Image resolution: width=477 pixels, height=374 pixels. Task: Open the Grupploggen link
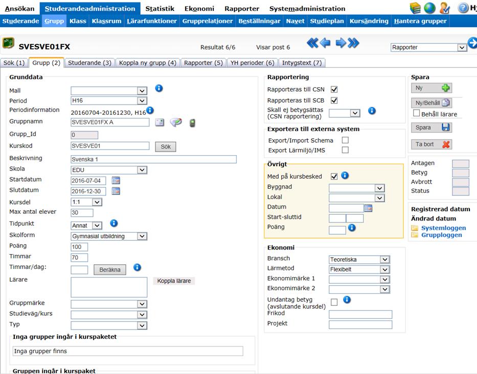coord(441,235)
